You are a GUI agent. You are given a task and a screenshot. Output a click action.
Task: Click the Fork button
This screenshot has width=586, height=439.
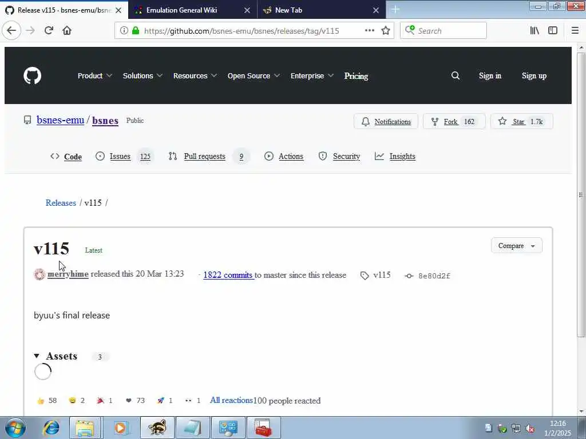click(454, 121)
